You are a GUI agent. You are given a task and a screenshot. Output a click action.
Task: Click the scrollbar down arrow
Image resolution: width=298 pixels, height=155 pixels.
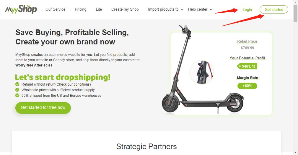295,152
